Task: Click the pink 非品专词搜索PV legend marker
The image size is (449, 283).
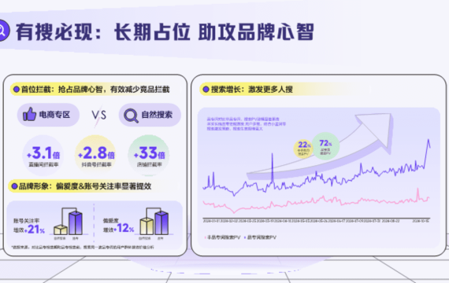Action: (205, 237)
